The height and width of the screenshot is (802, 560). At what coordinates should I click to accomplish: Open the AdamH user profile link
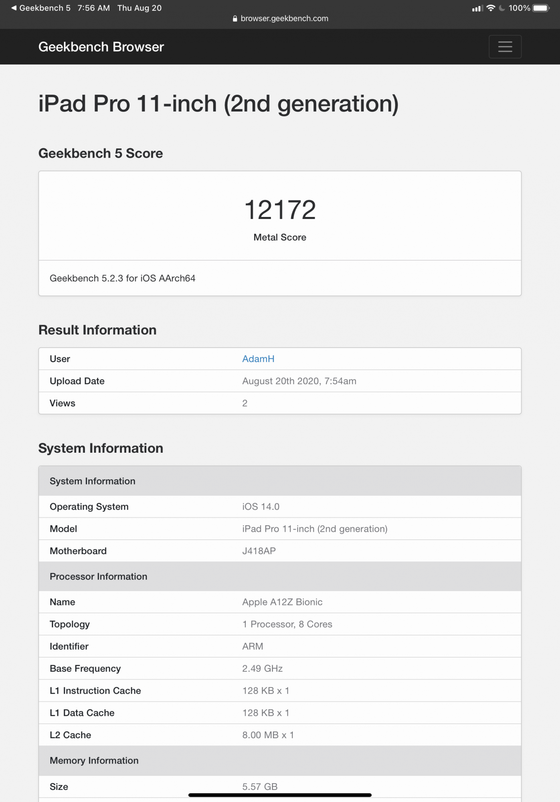coord(258,359)
